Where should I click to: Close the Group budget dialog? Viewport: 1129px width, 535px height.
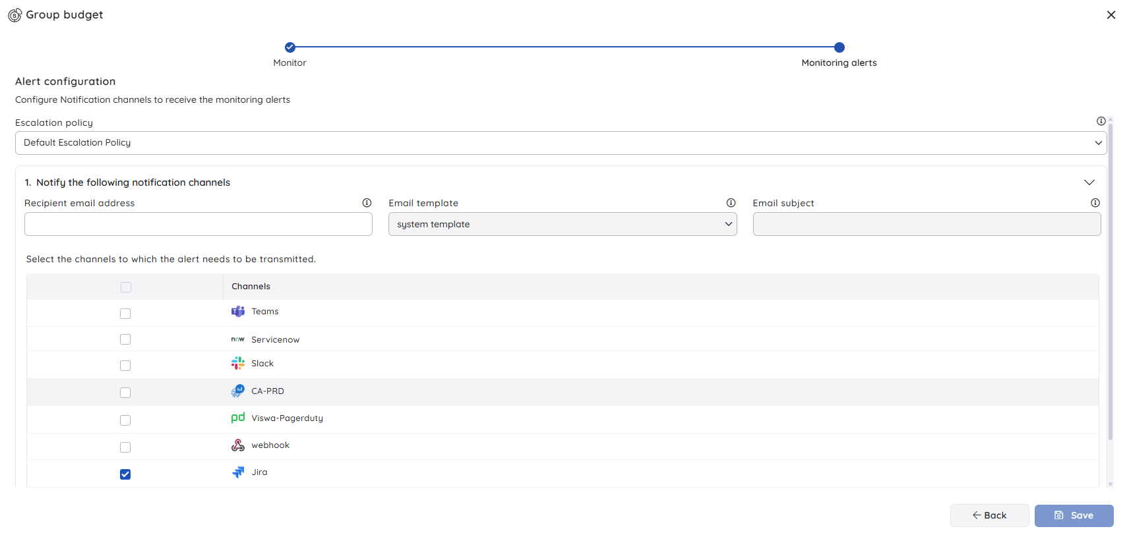pos(1111,15)
